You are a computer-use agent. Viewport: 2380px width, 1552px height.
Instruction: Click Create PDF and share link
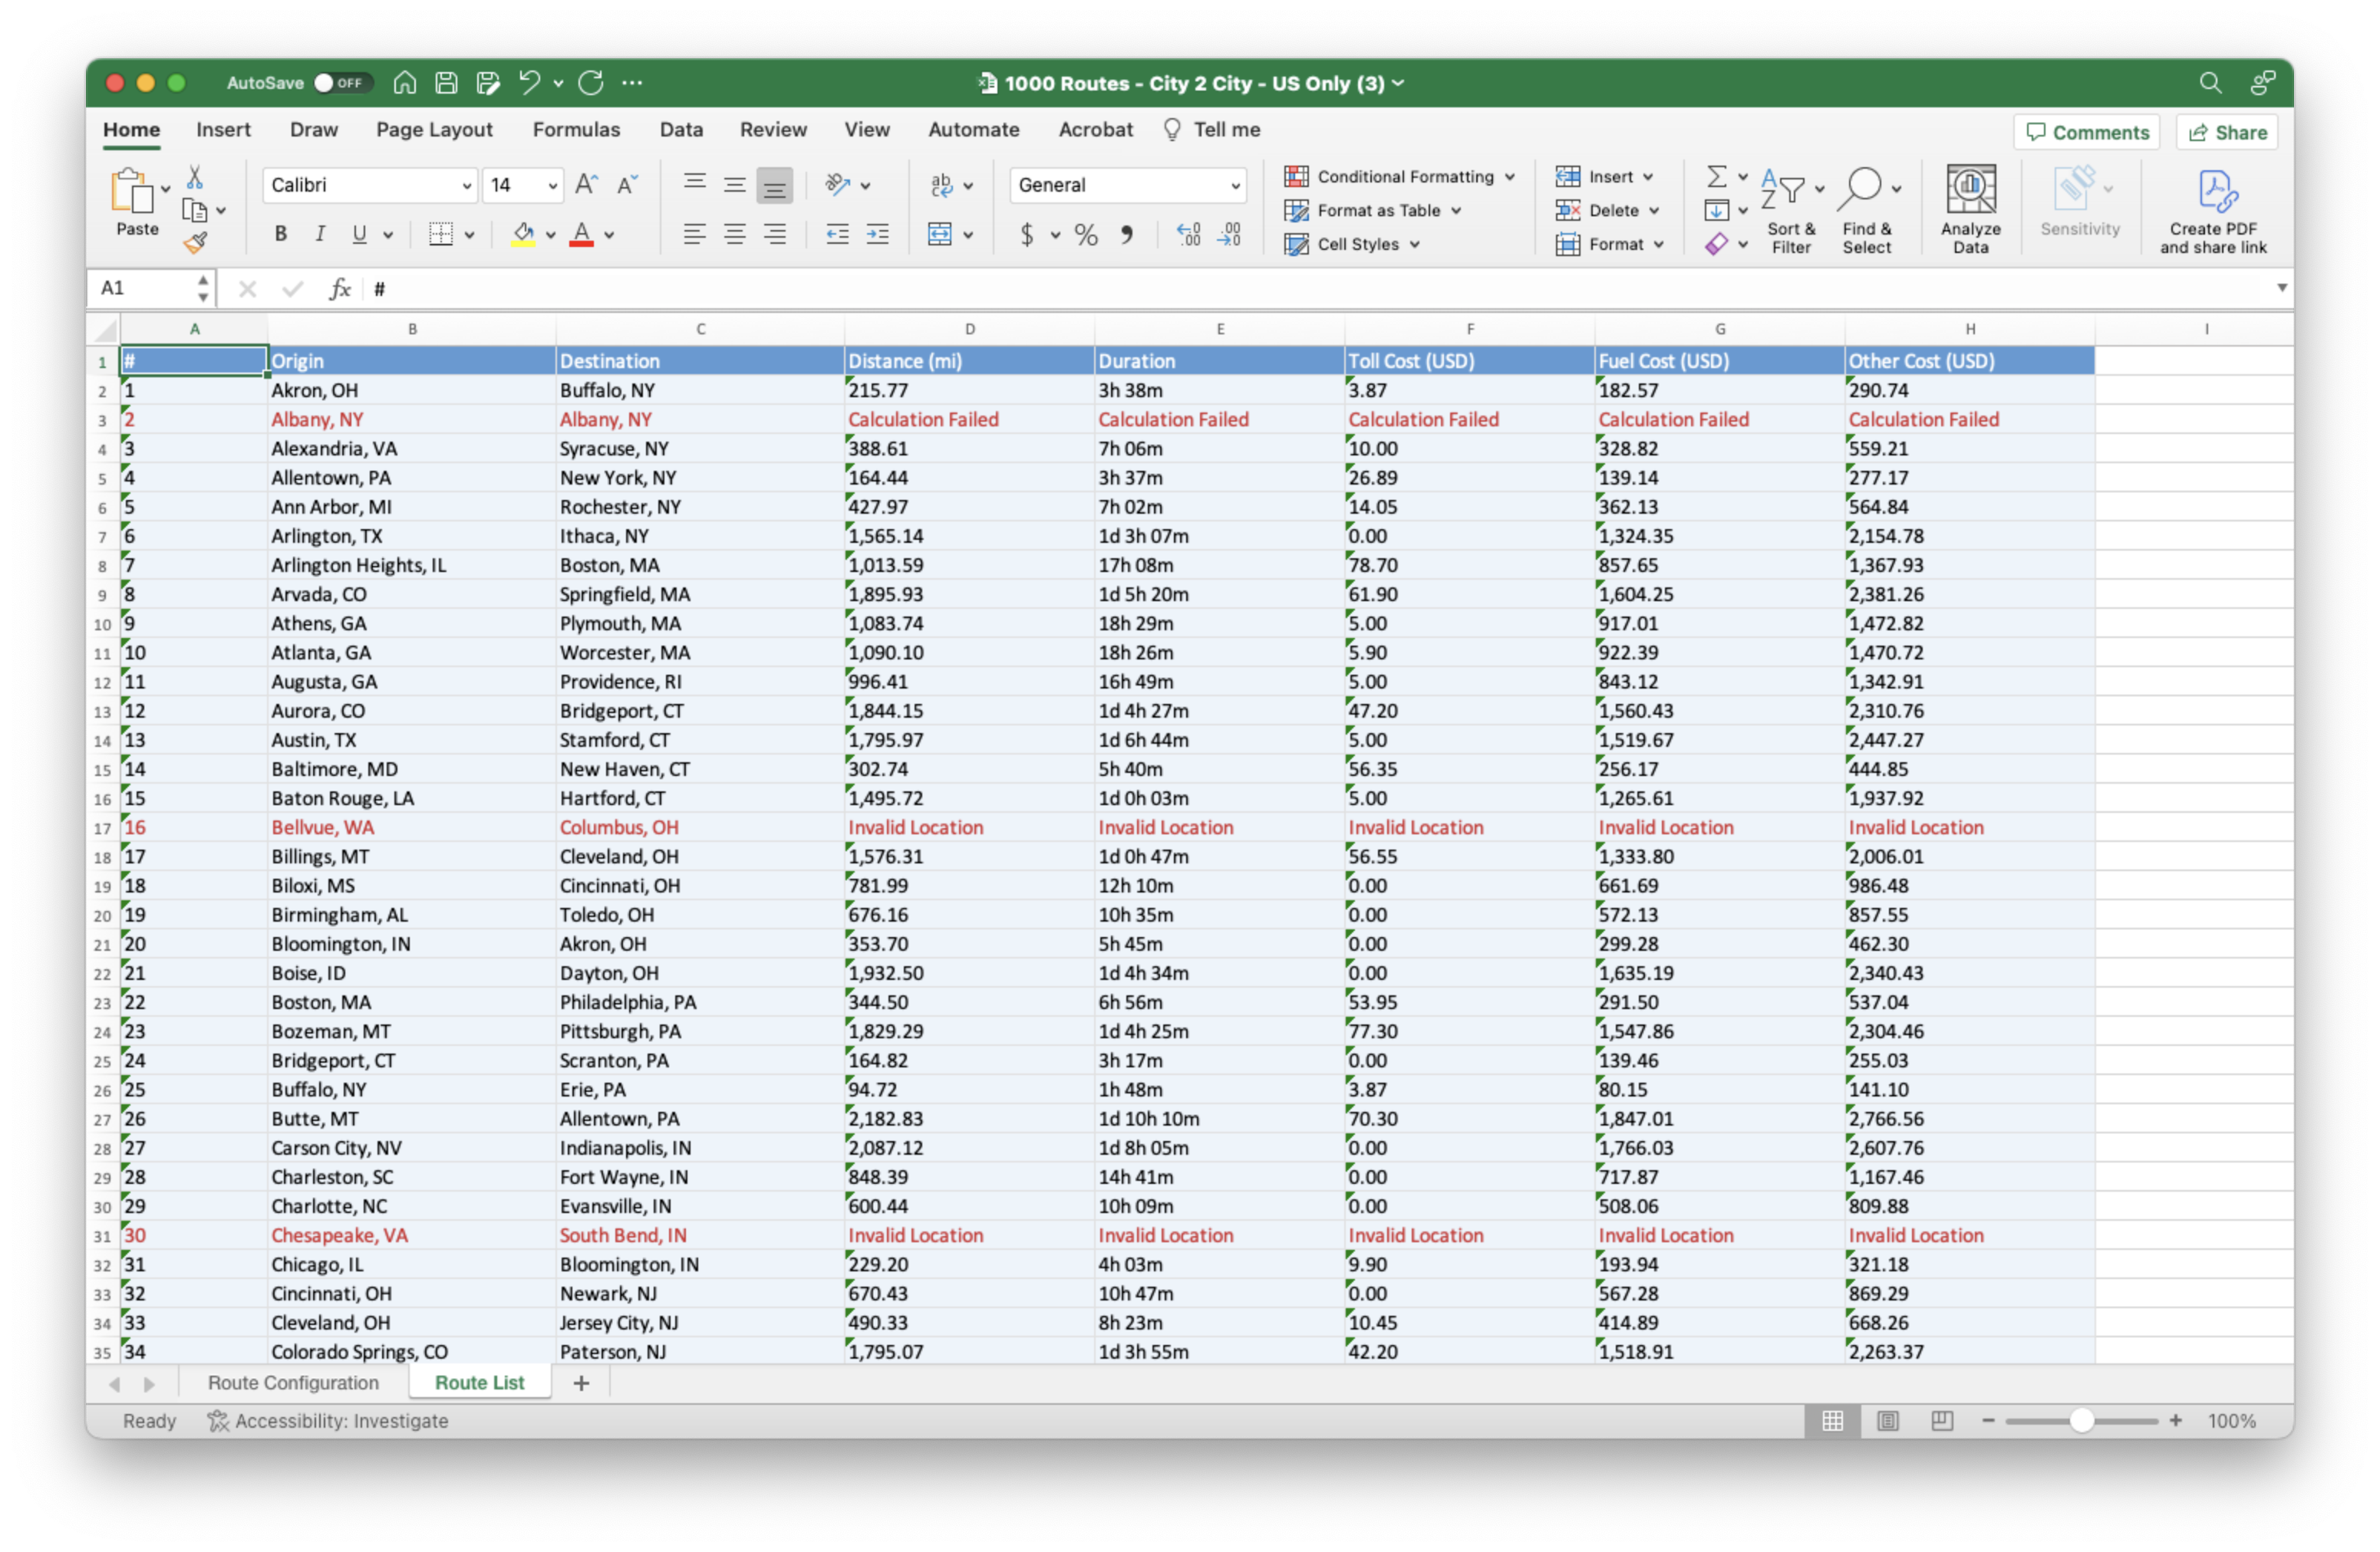(x=2213, y=211)
